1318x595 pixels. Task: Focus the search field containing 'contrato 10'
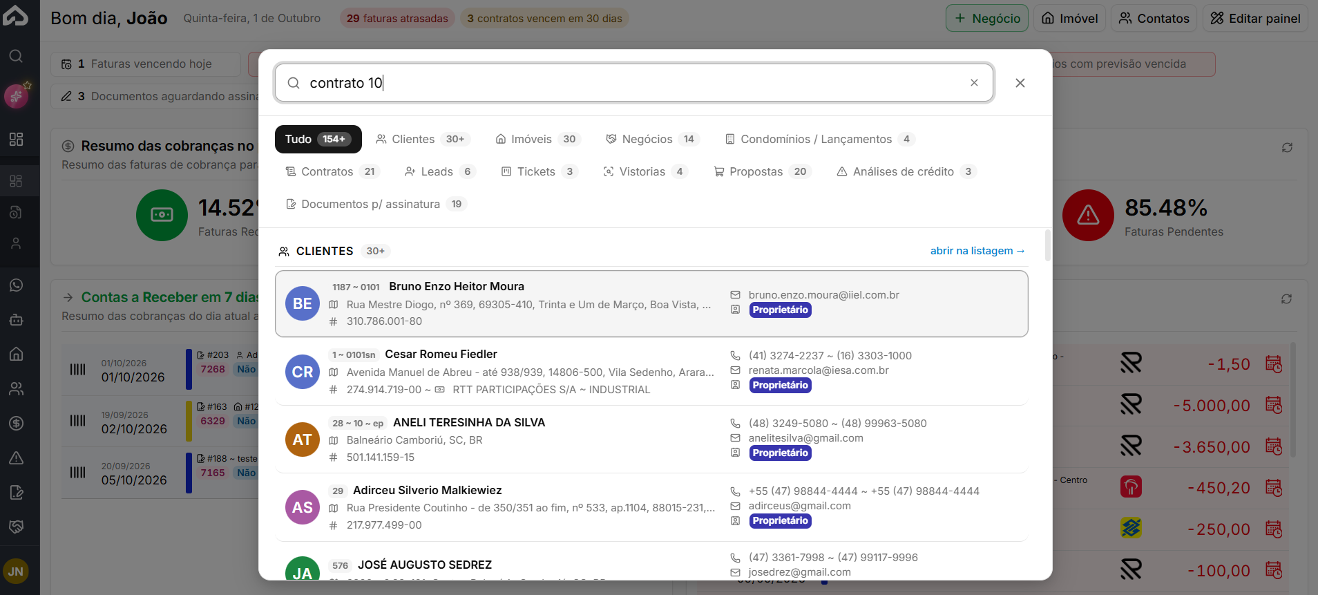634,83
